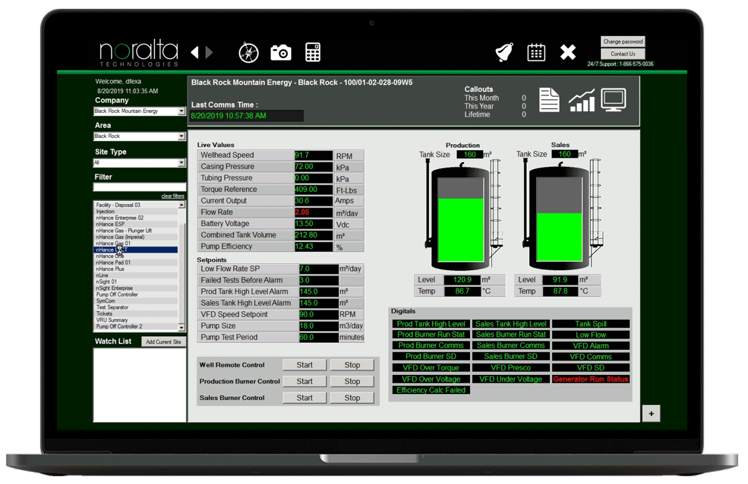Click the Low Flow Rate SP value field
The height and width of the screenshot is (484, 748).
pyautogui.click(x=318, y=269)
